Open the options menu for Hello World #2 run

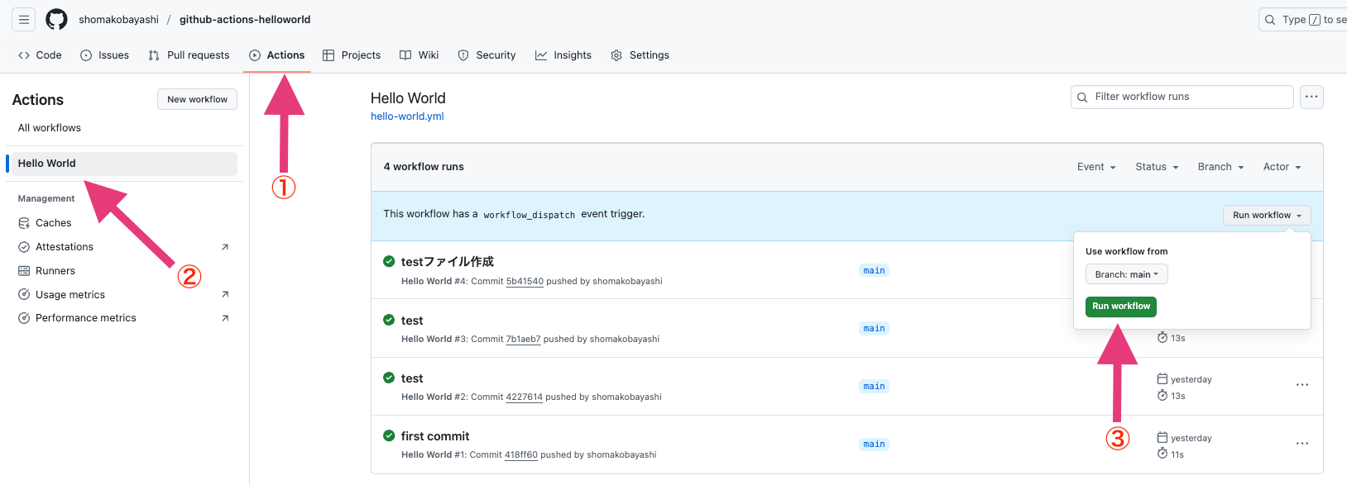[1302, 385]
